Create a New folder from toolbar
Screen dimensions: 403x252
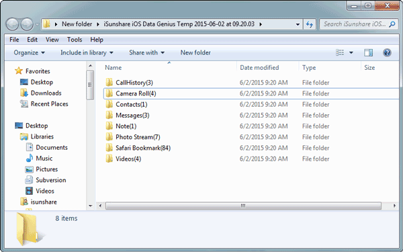click(x=195, y=52)
